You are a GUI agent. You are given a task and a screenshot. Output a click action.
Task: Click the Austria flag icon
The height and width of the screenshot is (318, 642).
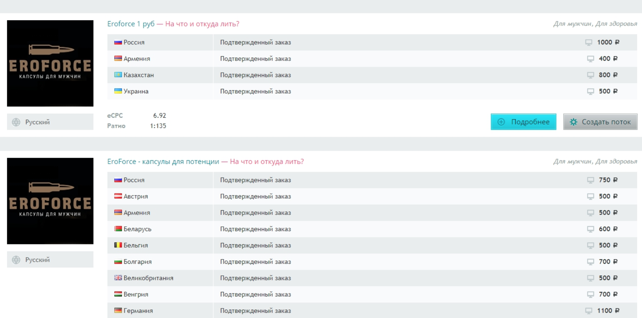pos(118,196)
